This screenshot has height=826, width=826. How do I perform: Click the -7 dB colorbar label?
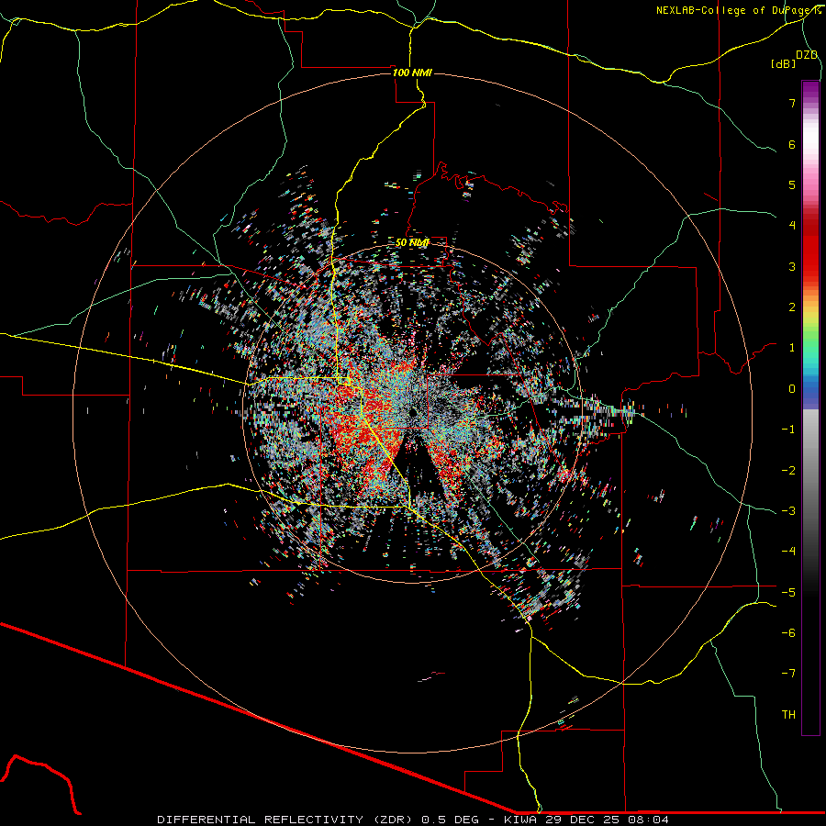[788, 674]
